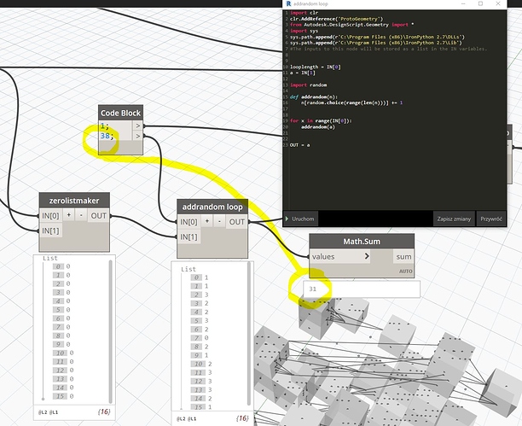Image resolution: width=522 pixels, height=426 pixels.
Task: Remove an input with the minus on zerolistmaker
Action: pos(81,215)
